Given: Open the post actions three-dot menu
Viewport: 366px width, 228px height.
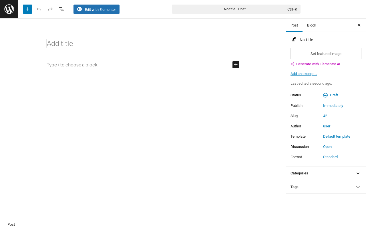Looking at the screenshot, I should tap(358, 40).
